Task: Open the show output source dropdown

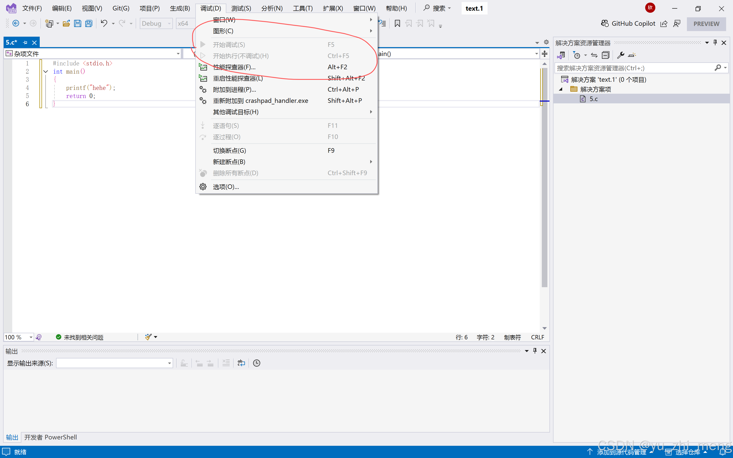Action: tap(169, 363)
